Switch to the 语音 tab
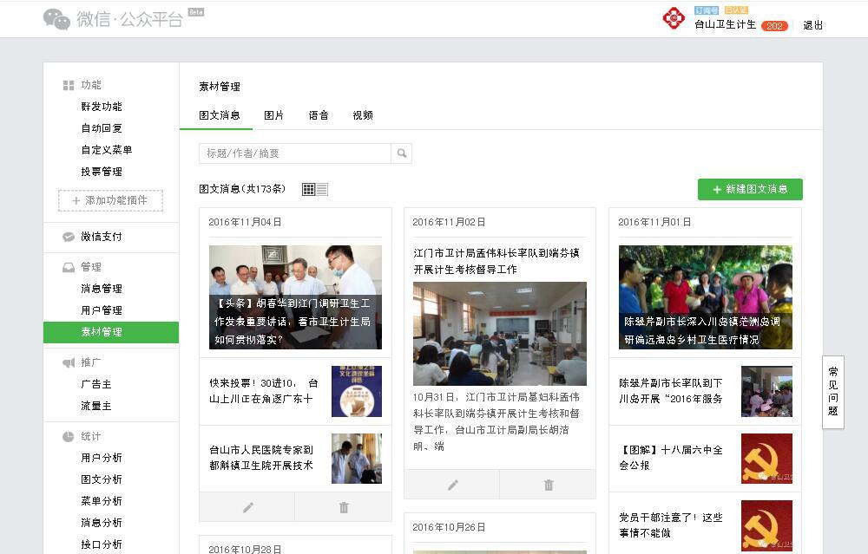 tap(319, 115)
